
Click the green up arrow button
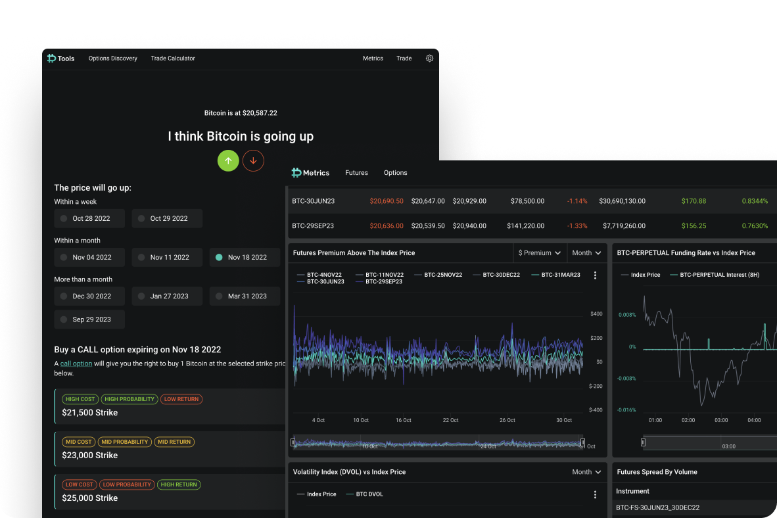pos(228,160)
